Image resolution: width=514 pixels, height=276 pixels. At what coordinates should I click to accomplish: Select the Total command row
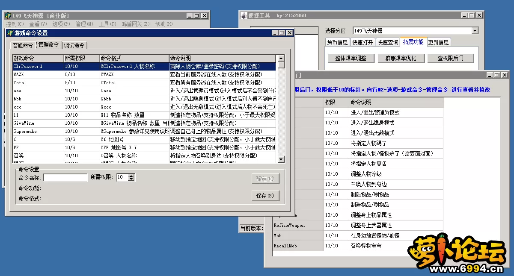(x=144, y=82)
